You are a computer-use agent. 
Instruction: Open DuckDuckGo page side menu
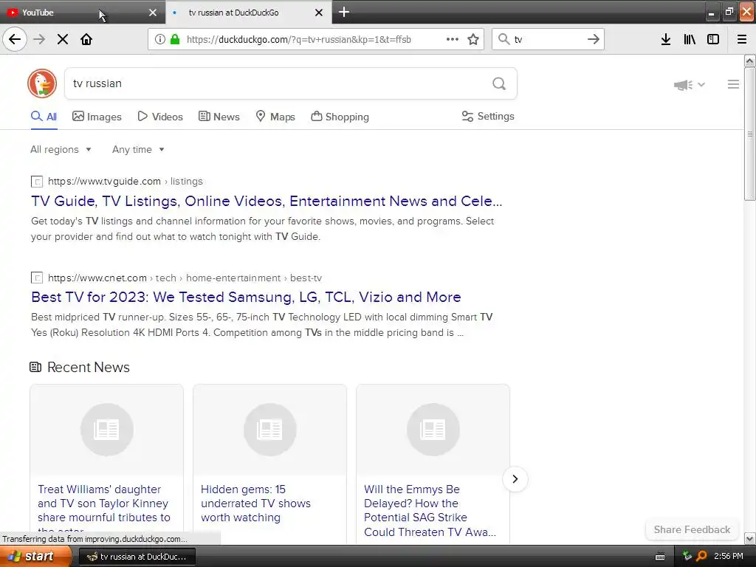(x=733, y=84)
